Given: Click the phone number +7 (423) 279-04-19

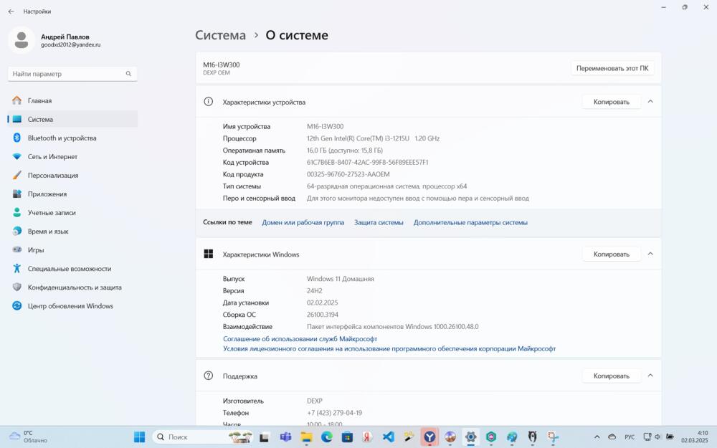Looking at the screenshot, I should (x=334, y=413).
